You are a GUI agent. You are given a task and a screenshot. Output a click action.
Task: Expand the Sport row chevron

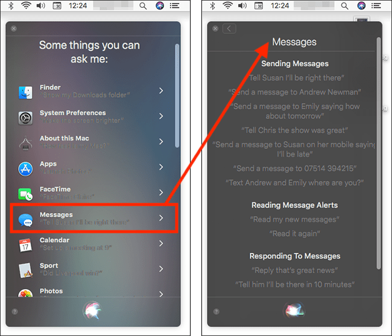(x=161, y=269)
